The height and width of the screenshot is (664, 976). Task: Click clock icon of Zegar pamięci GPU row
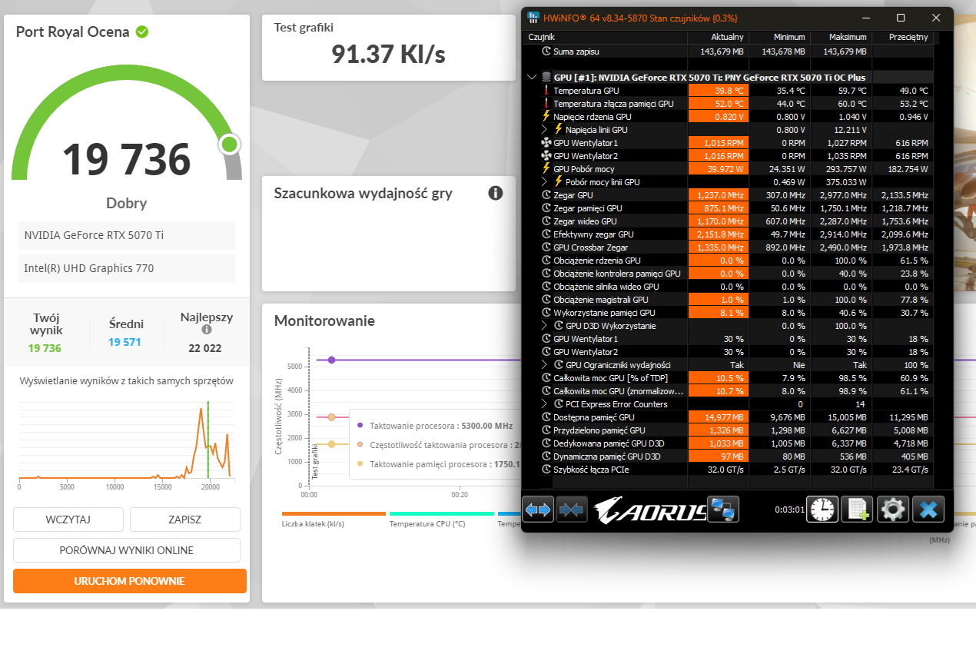(x=546, y=208)
